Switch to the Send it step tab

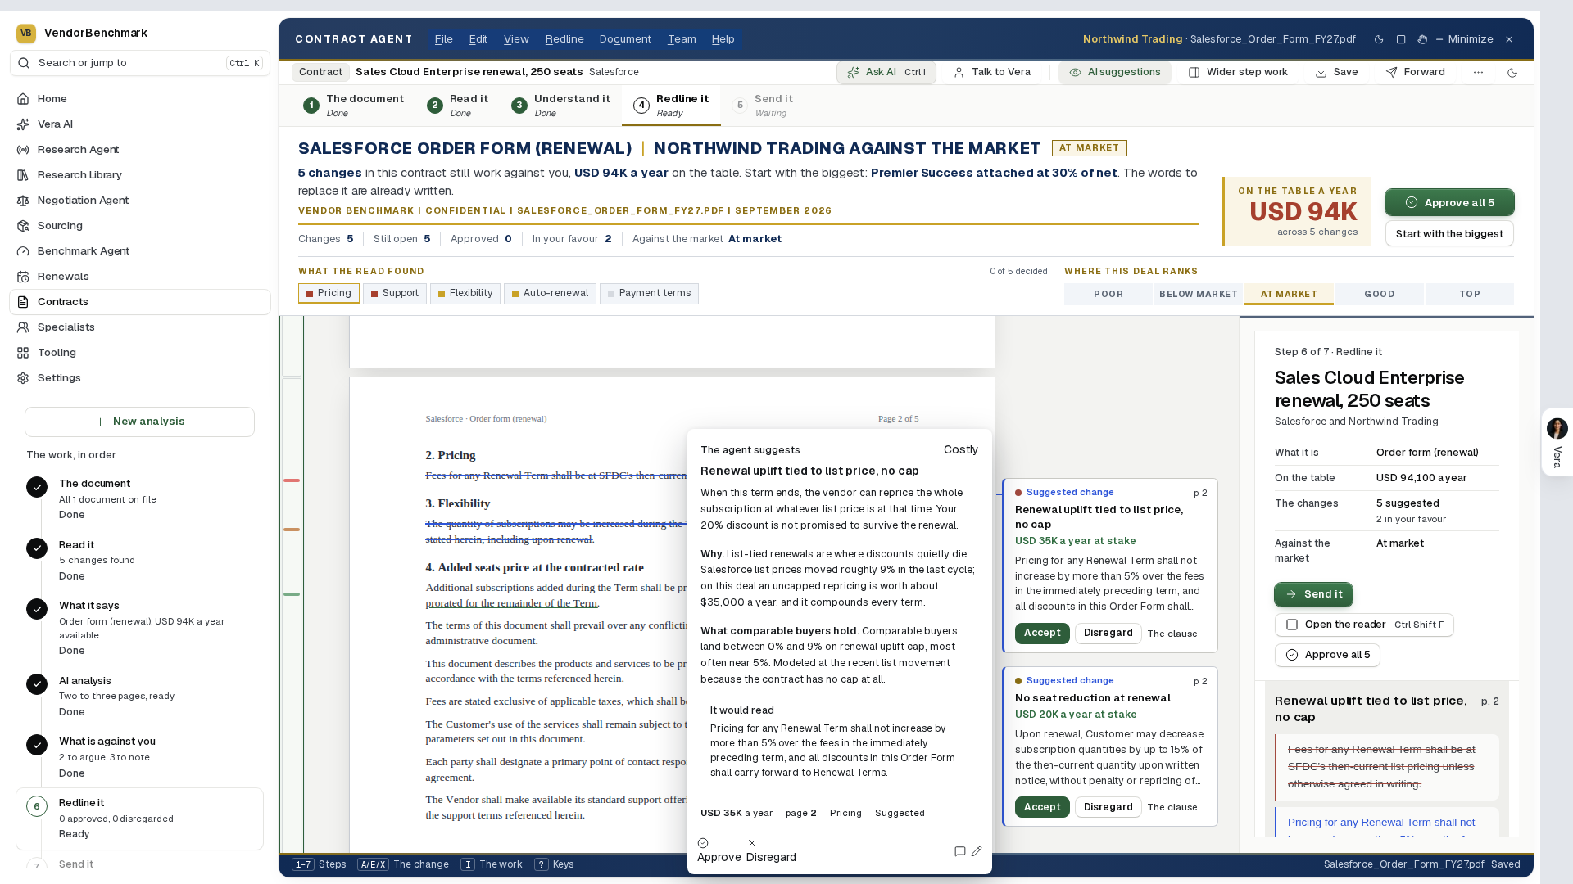click(x=763, y=106)
